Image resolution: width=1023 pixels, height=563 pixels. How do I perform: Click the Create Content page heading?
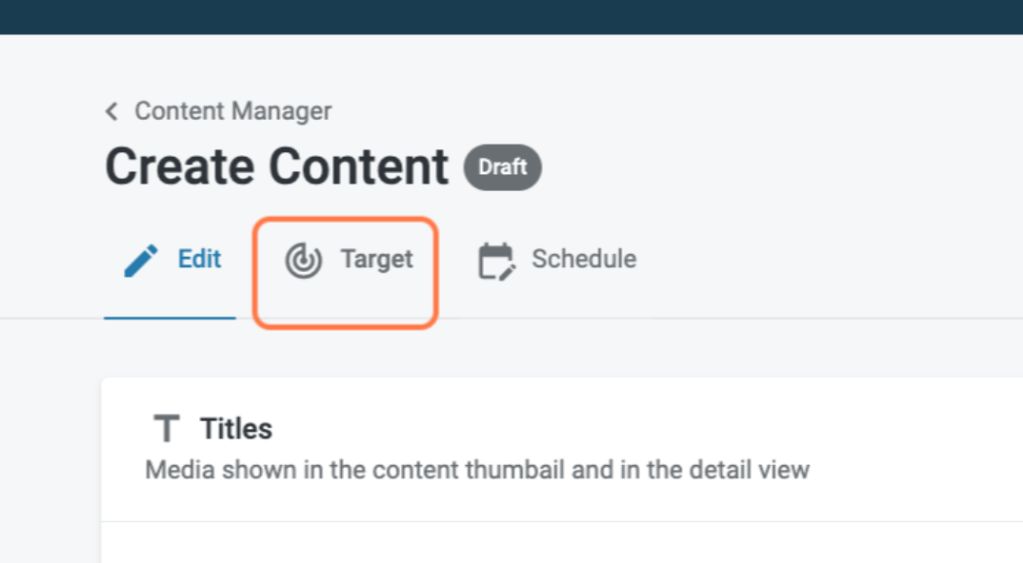(x=276, y=166)
